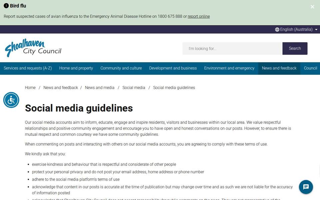Focus the I'm looking for search field
Image resolution: width=320 pixels, height=200 pixels.
[232, 48]
